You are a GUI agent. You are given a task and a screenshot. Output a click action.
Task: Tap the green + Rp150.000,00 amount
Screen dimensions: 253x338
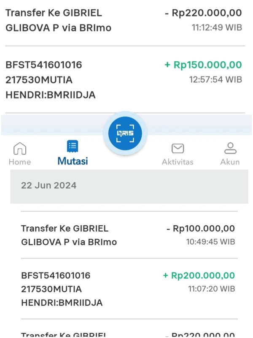[203, 65]
